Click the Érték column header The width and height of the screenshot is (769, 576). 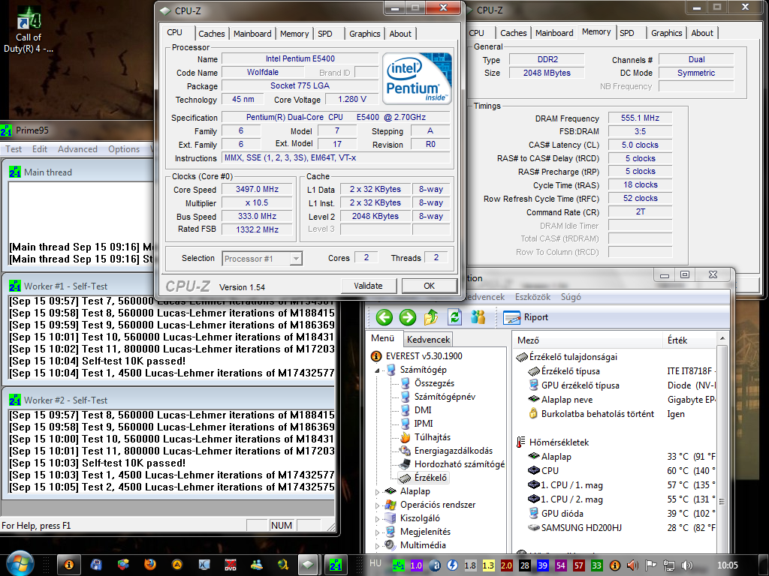[x=689, y=340]
